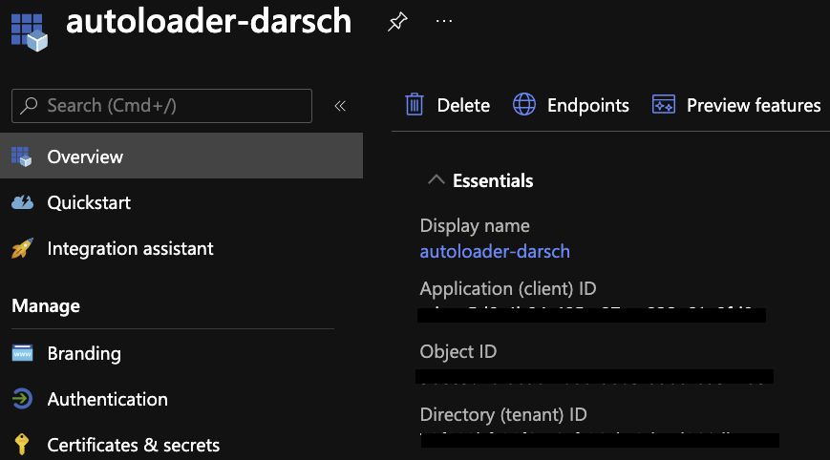Collapse the sidebar with double chevron
The width and height of the screenshot is (830, 460).
click(340, 106)
